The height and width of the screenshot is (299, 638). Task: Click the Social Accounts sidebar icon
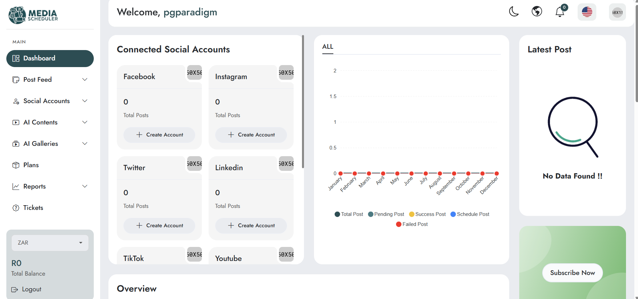click(16, 101)
